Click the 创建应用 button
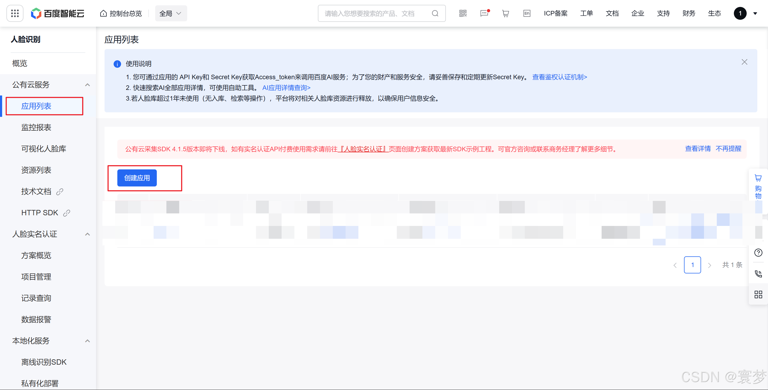768x390 pixels. (137, 178)
